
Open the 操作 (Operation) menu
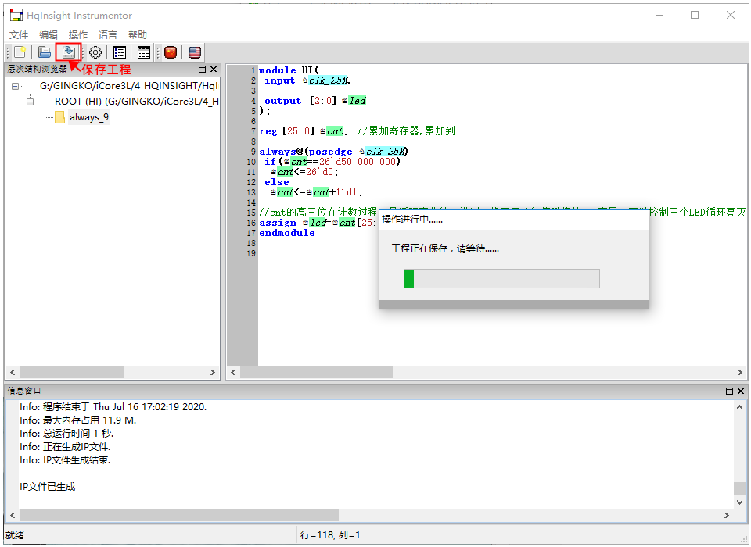pos(78,34)
